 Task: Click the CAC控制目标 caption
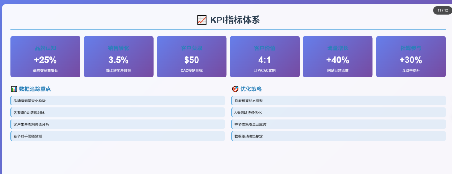coord(192,70)
